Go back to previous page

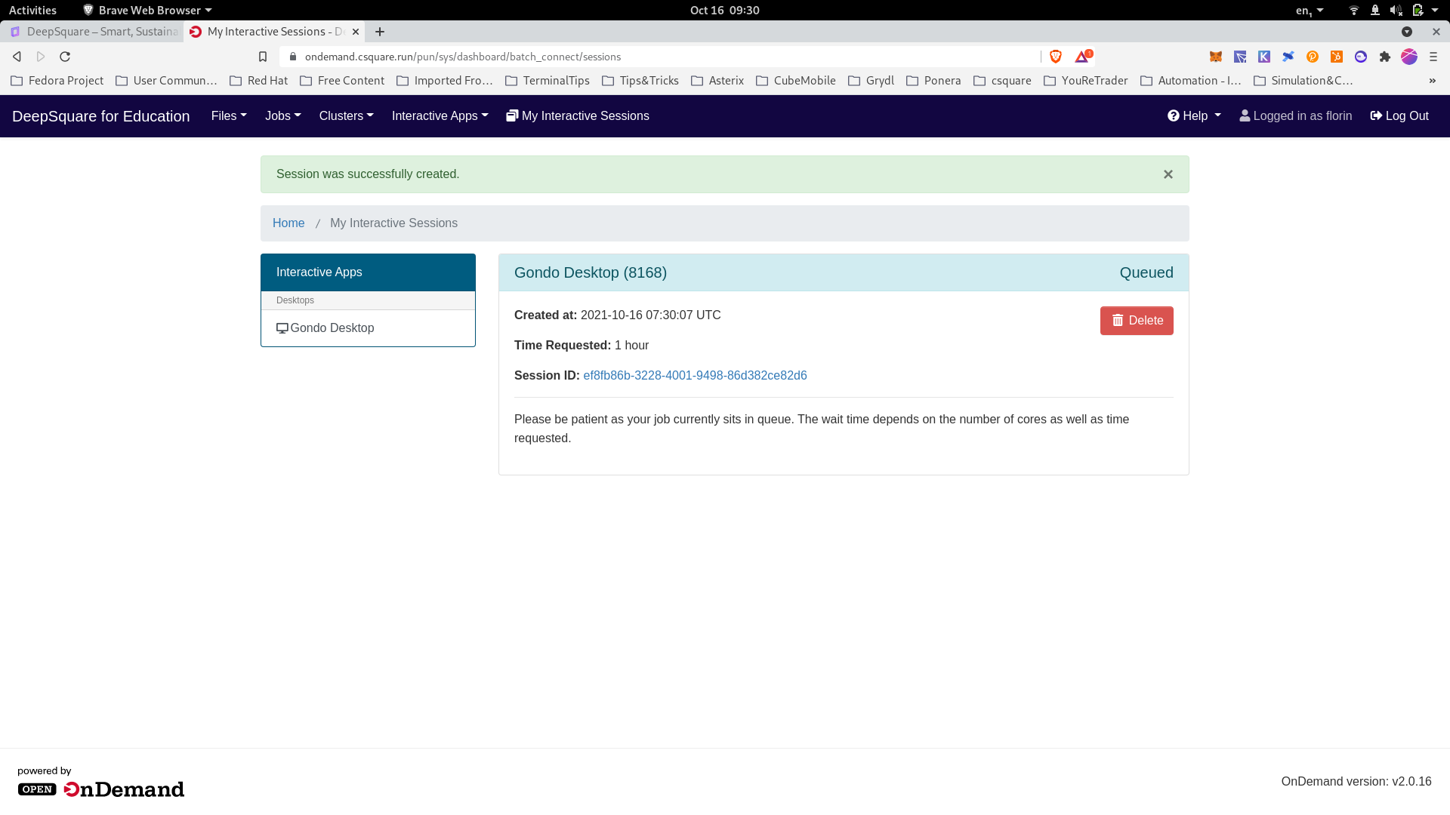(17, 57)
